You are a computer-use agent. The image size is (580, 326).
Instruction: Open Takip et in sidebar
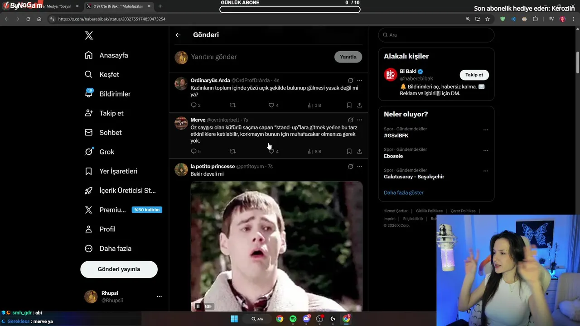click(x=104, y=113)
